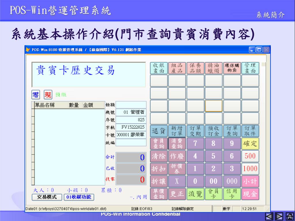Click the 01收銀功能 button

79,197
